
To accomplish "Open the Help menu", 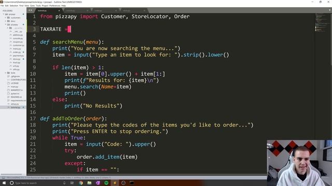I will pyautogui.click(x=63, y=6).
